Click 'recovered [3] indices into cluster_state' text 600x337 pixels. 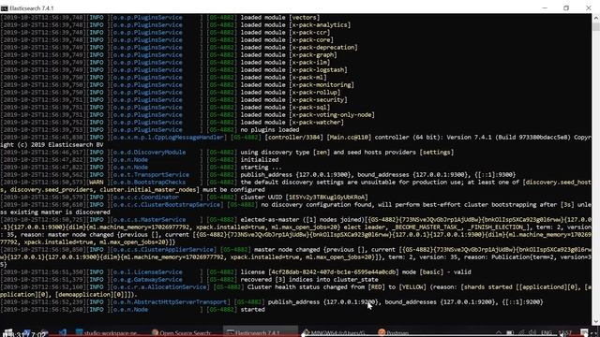[x=309, y=280]
